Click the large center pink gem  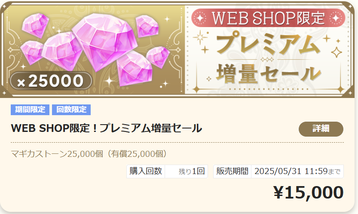point(104,41)
